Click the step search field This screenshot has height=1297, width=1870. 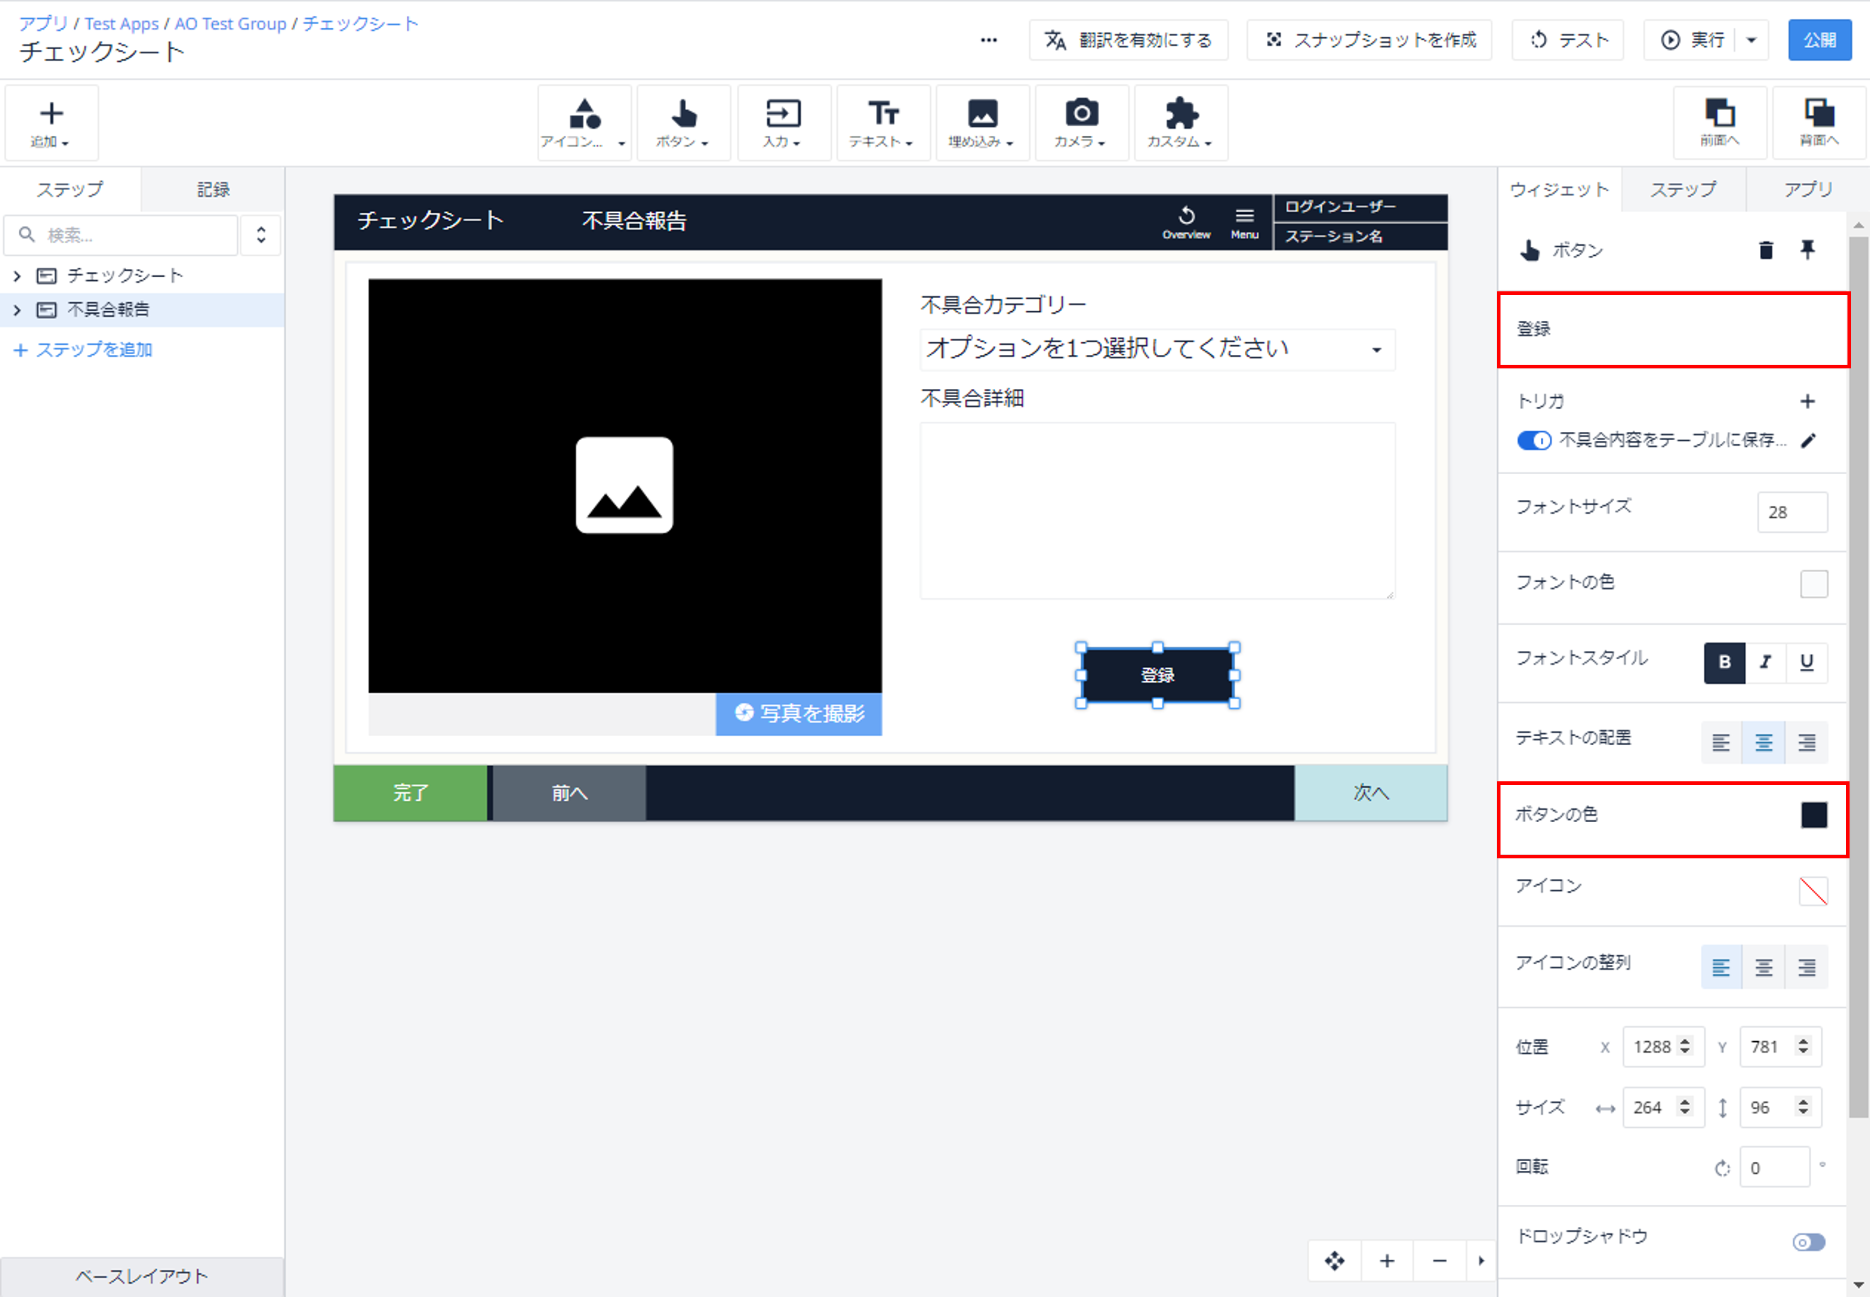coord(122,236)
